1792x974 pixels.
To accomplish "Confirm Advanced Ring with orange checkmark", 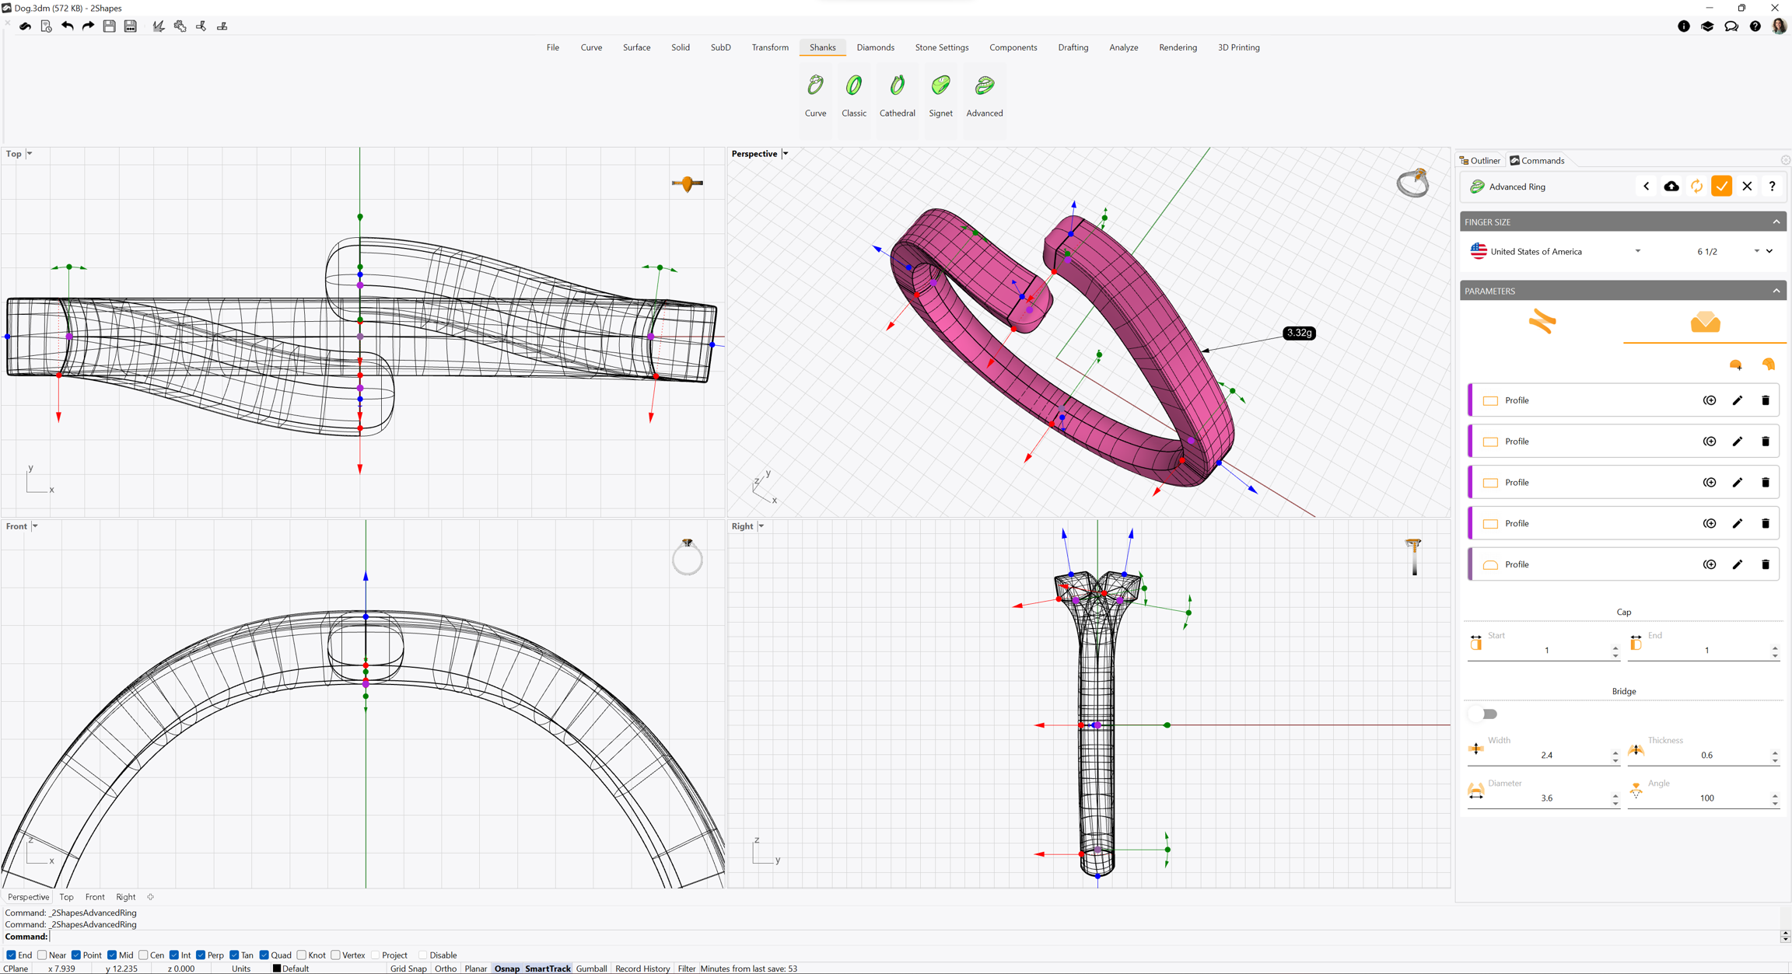I will (x=1721, y=187).
